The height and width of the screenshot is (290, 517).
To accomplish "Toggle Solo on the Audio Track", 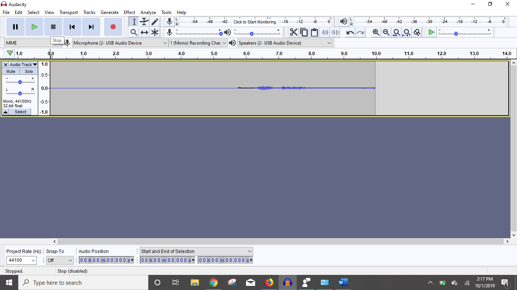I will pos(29,71).
